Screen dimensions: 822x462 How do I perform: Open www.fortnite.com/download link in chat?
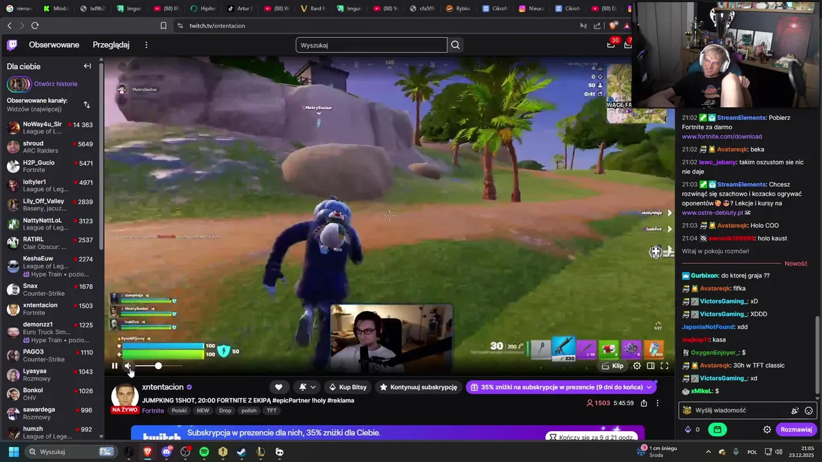pos(722,137)
